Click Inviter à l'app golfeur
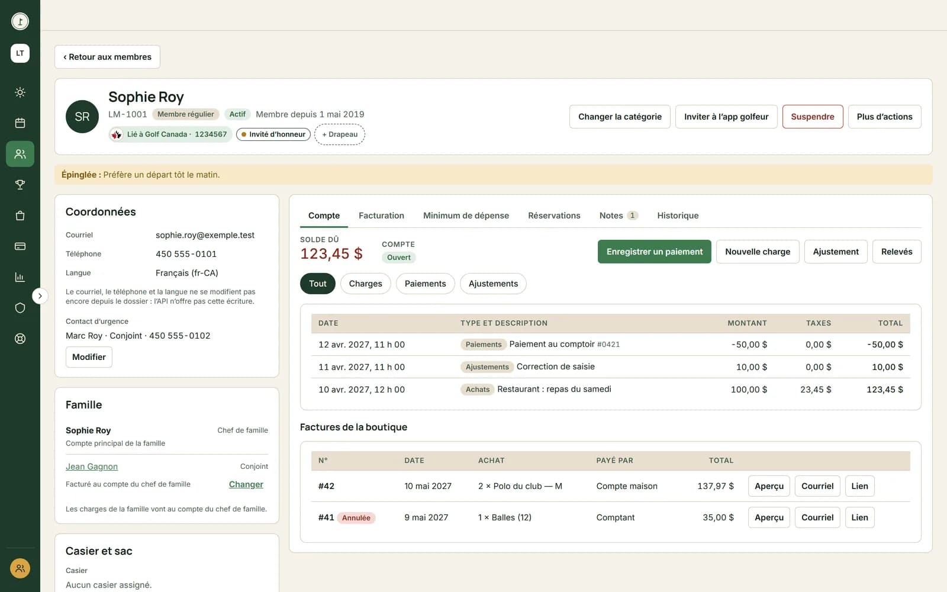Screen dimensions: 947x592 726,117
